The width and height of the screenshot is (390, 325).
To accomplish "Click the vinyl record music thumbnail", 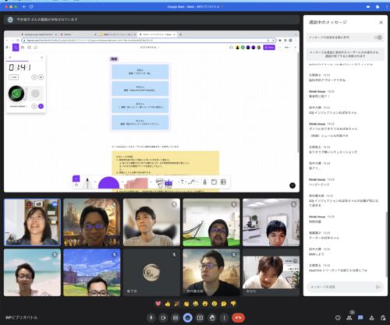I will pos(16,94).
